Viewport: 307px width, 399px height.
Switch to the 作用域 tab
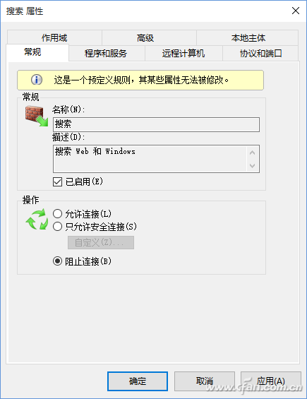pos(54,37)
